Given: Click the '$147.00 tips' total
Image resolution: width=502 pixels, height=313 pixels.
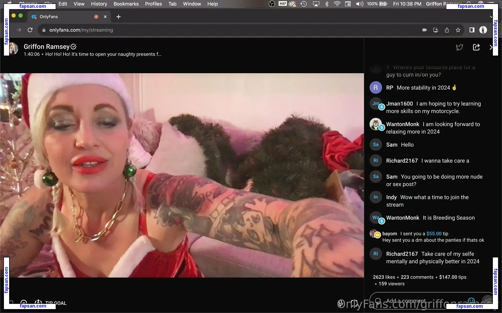Looking at the screenshot, I should (453, 277).
